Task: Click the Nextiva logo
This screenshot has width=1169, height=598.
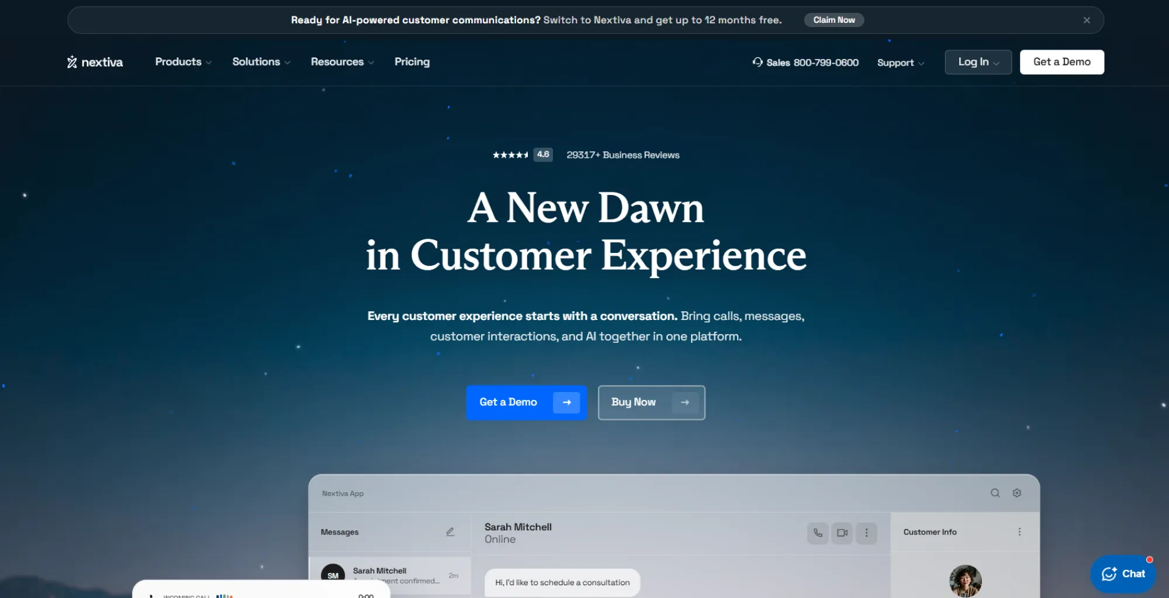Action: pyautogui.click(x=95, y=62)
